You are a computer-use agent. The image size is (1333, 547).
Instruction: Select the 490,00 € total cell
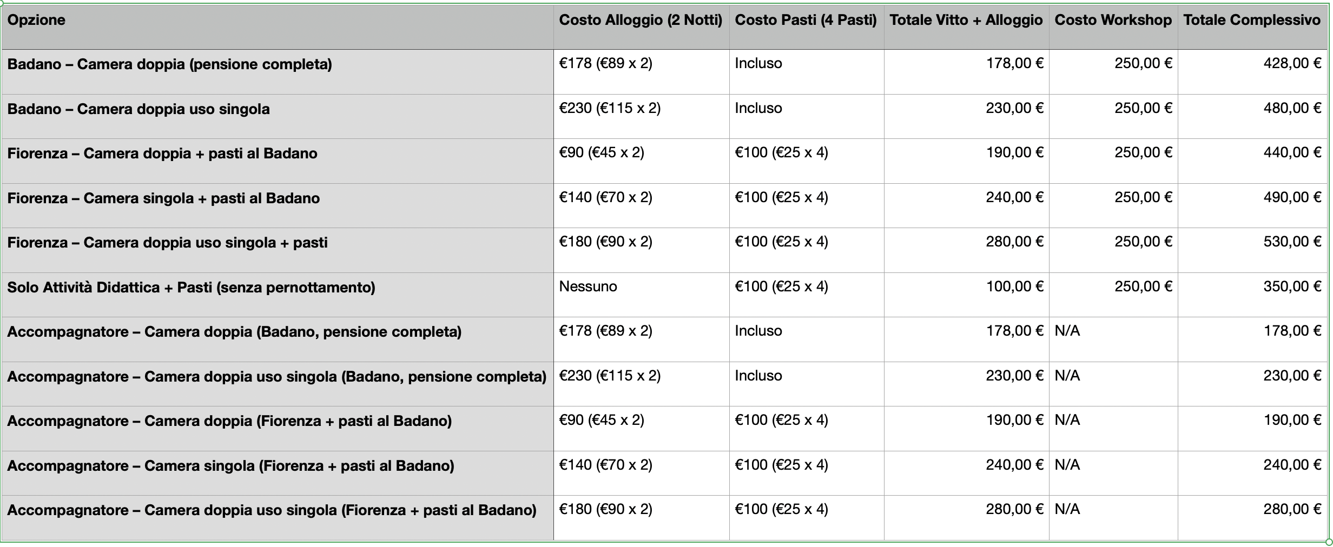tap(1252, 205)
